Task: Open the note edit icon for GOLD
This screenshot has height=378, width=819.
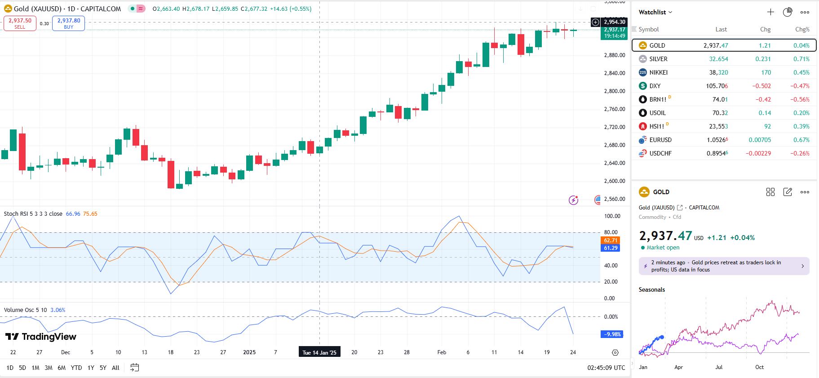Action: [788, 192]
